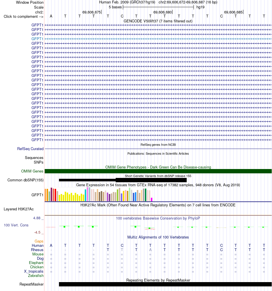Click the 5 bases scale bar
Viewport: 272px width, 291px height.
158,7
